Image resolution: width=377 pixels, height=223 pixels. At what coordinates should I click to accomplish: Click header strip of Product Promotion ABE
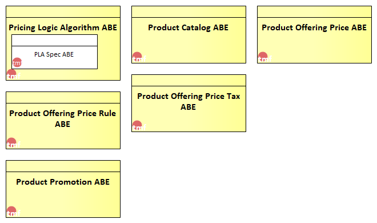click(x=63, y=166)
